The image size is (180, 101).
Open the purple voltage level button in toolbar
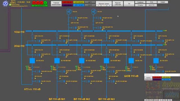click(67, 5)
